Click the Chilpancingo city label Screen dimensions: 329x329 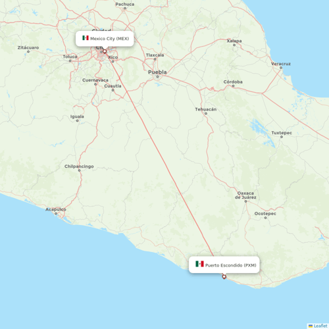tap(79, 166)
